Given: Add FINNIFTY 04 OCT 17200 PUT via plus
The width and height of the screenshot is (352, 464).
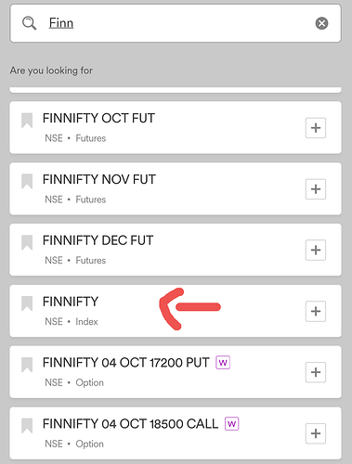Looking at the screenshot, I should click(x=316, y=372).
